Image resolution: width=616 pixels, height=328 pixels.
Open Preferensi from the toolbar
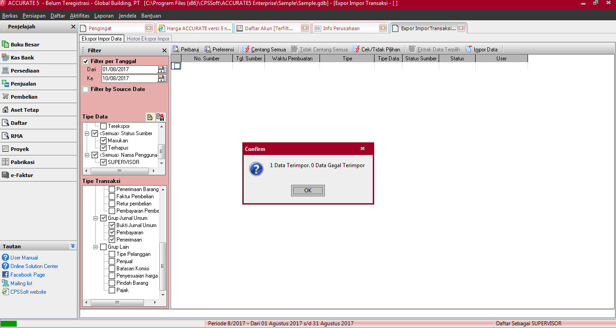point(208,50)
